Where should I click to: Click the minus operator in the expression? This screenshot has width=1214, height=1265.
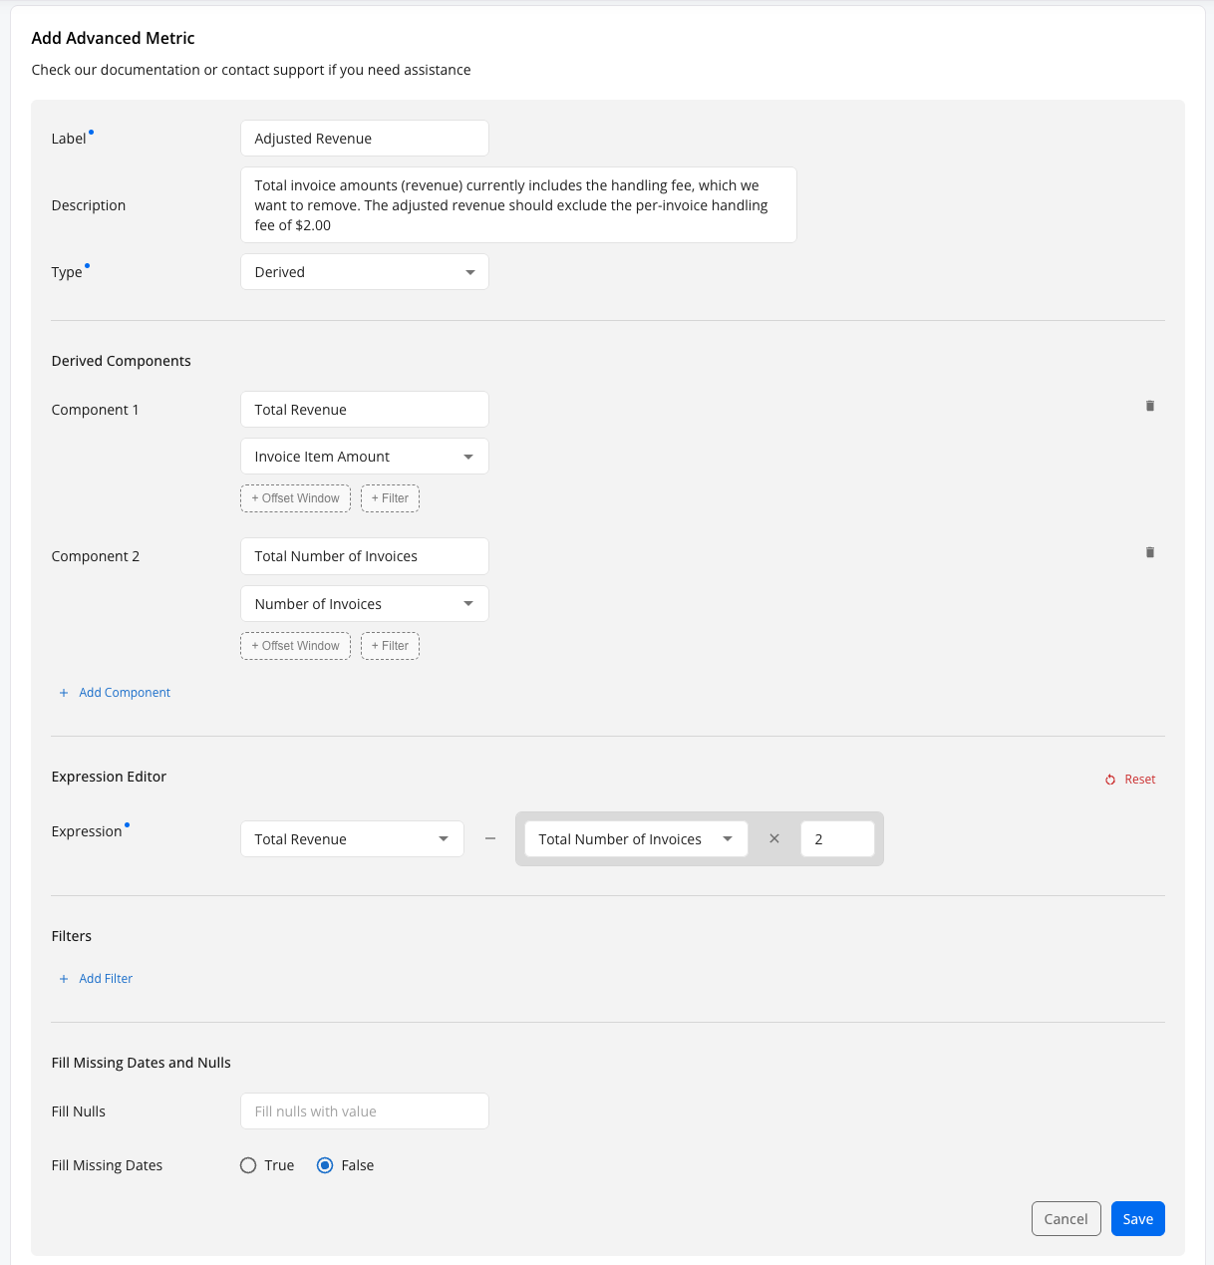point(490,839)
